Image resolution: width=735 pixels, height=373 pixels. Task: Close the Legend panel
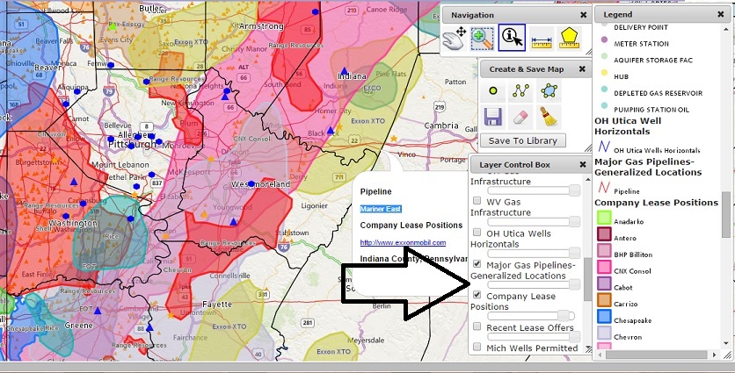[x=720, y=15]
